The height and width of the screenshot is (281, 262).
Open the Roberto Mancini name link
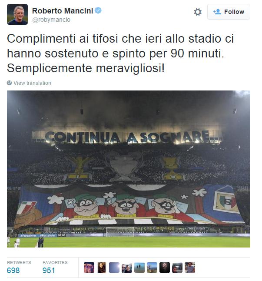point(63,11)
